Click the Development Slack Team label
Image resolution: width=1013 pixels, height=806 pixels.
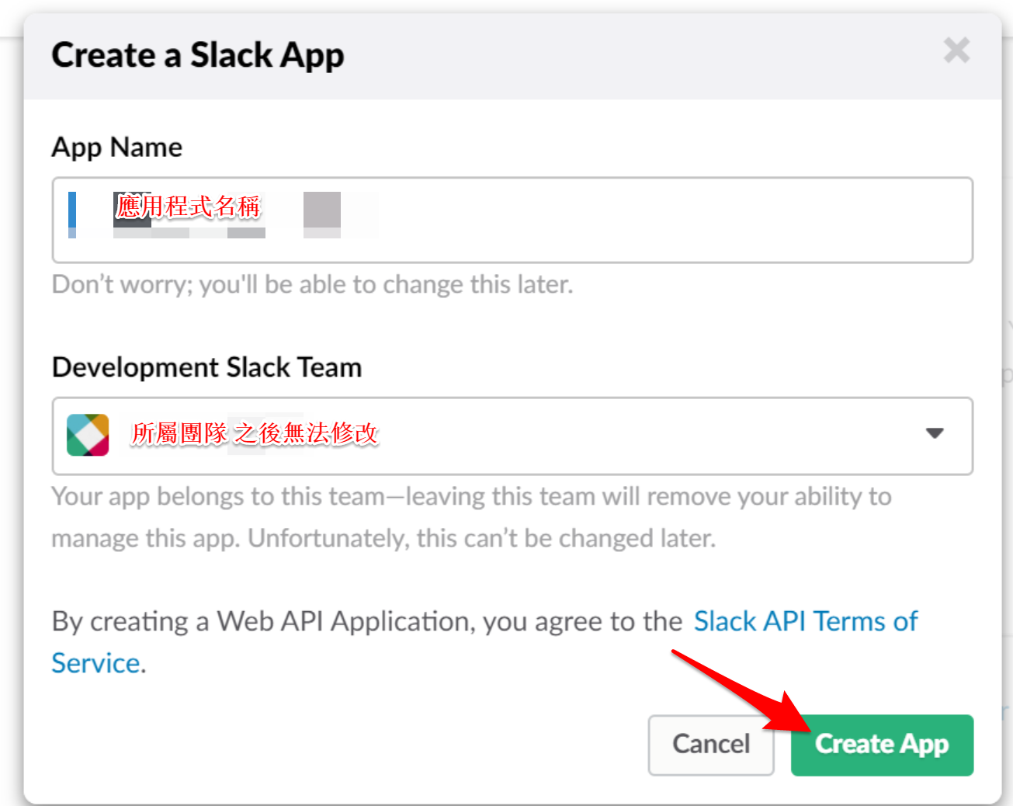pyautogui.click(x=206, y=367)
